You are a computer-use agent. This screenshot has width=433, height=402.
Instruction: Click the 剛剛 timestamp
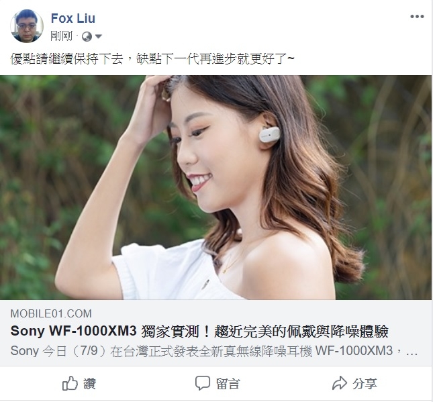coord(61,36)
